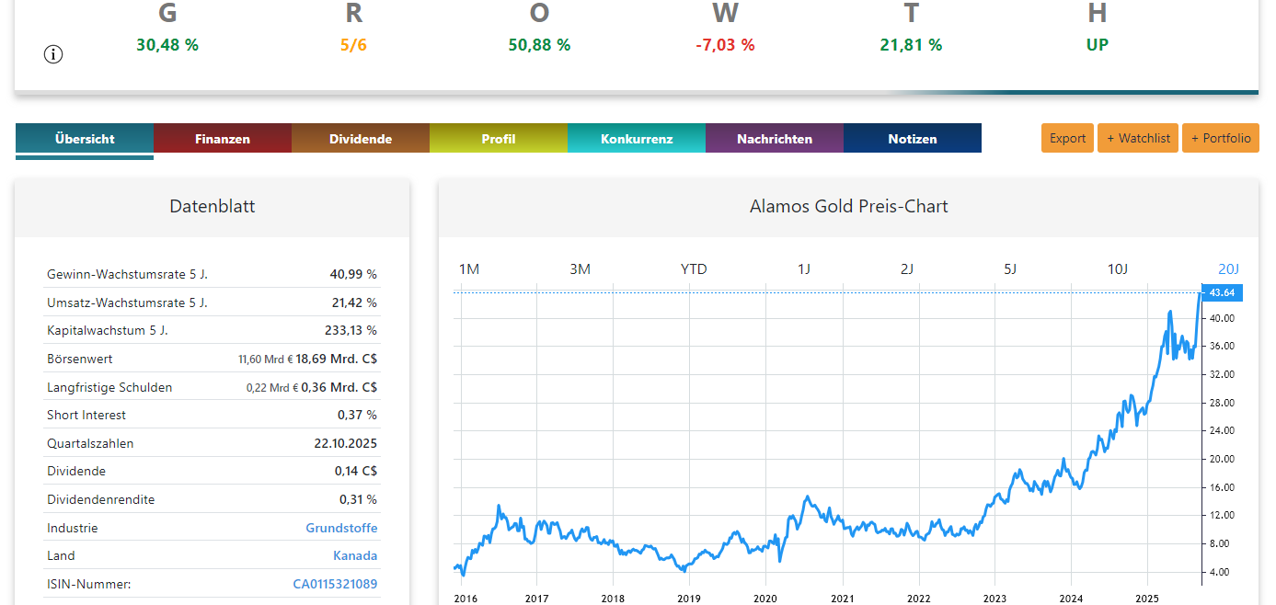Select 2J chart range

click(907, 269)
